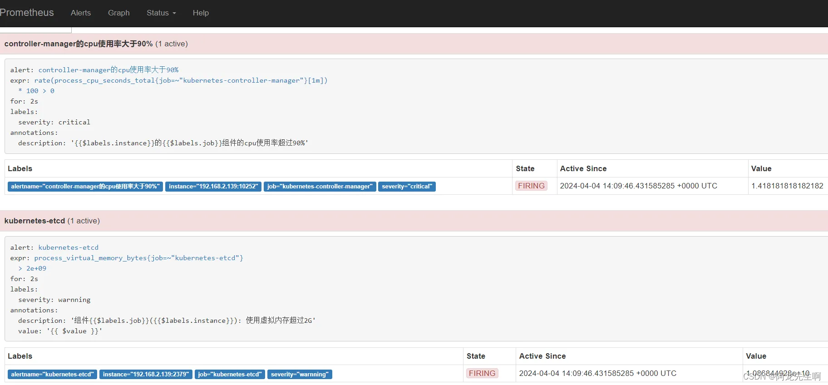Select value 1.418181818182182 cell
The width and height of the screenshot is (828, 385).
(787, 186)
